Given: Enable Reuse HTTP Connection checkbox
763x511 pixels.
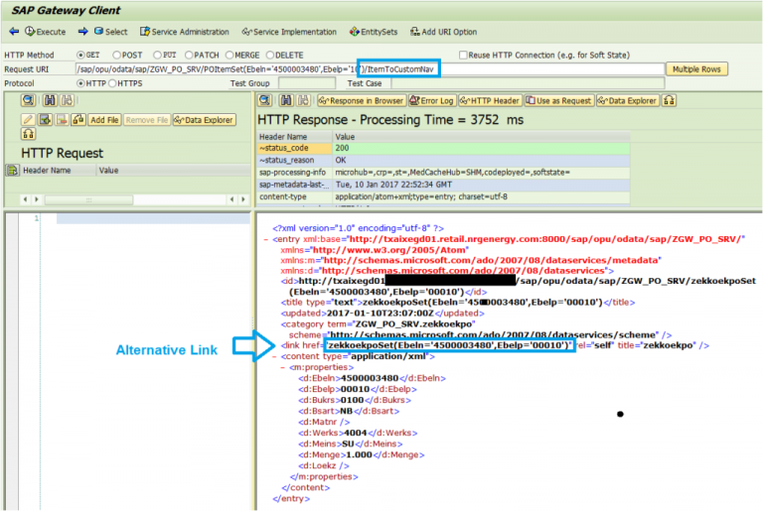Looking at the screenshot, I should pyautogui.click(x=462, y=55).
